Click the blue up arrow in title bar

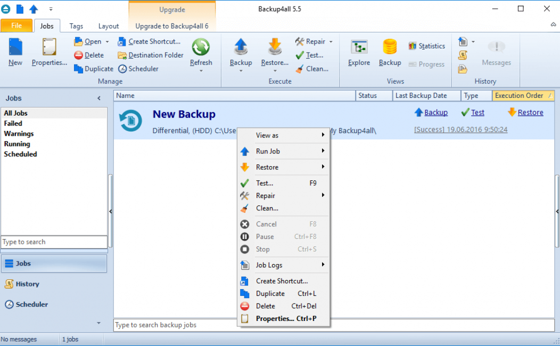pos(34,9)
